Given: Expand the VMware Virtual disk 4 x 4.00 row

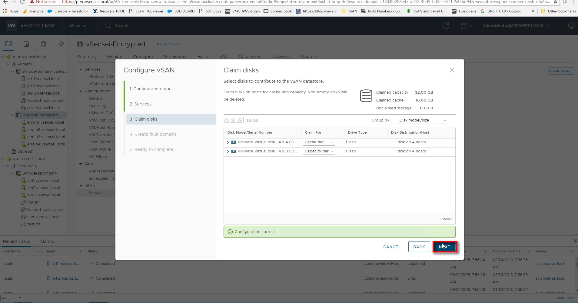Looking at the screenshot, I should [228, 142].
